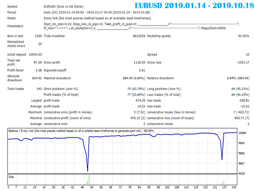Click the 'Relative drawdown' label
The image size is (255, 191).
160,78
